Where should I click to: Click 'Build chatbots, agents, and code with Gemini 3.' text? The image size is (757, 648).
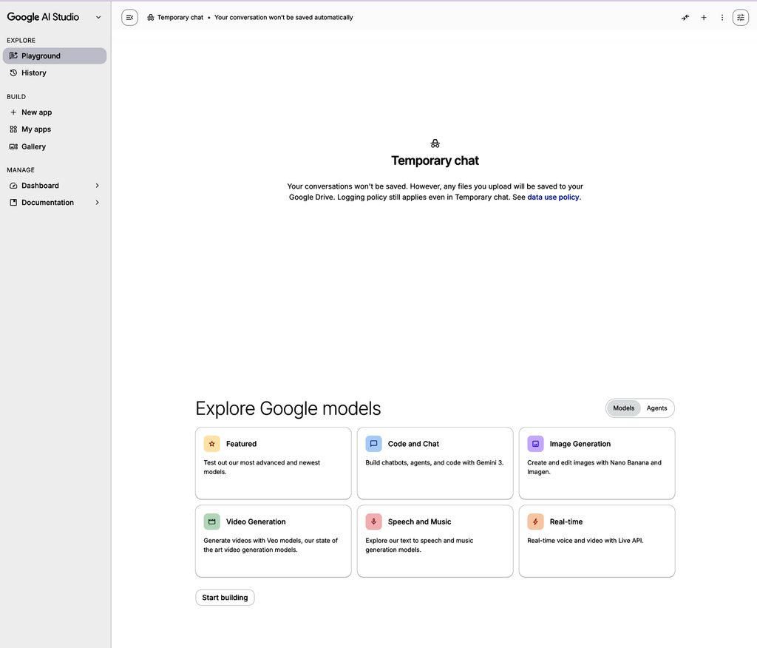point(435,462)
